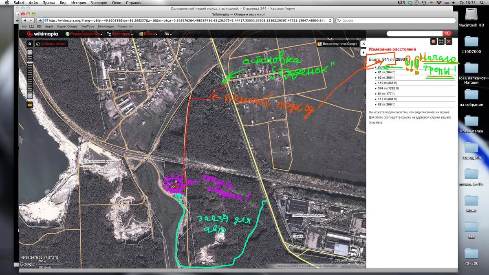Click the Wikimapia logo
Screen dimensions: 489x275
tap(43, 34)
